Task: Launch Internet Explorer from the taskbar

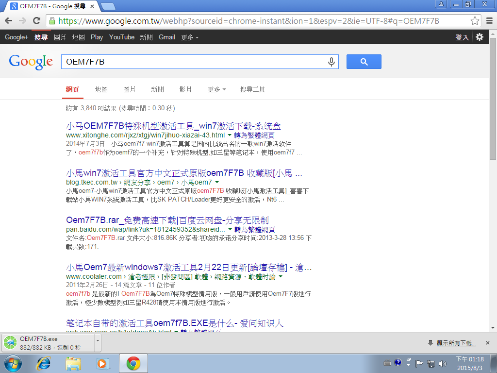Action: 43,363
